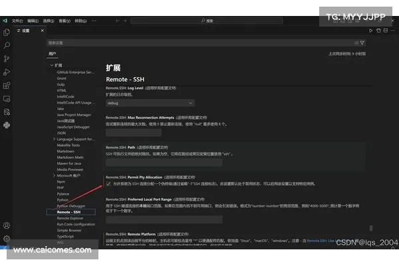Select Makefile Tools in settings tree
This screenshot has height=266, width=399.
[68, 145]
